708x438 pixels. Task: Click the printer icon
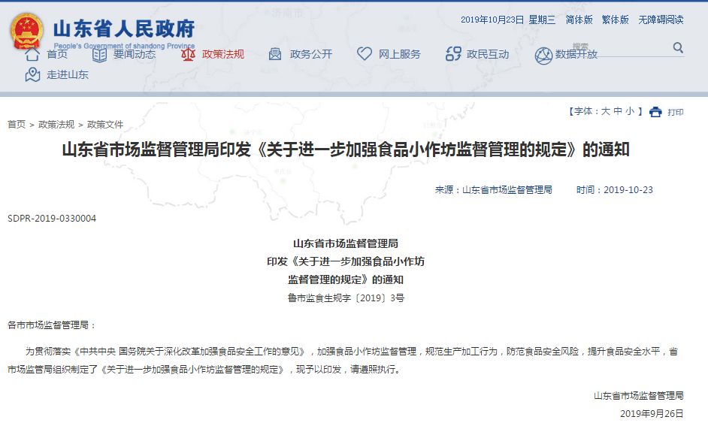[x=655, y=112]
